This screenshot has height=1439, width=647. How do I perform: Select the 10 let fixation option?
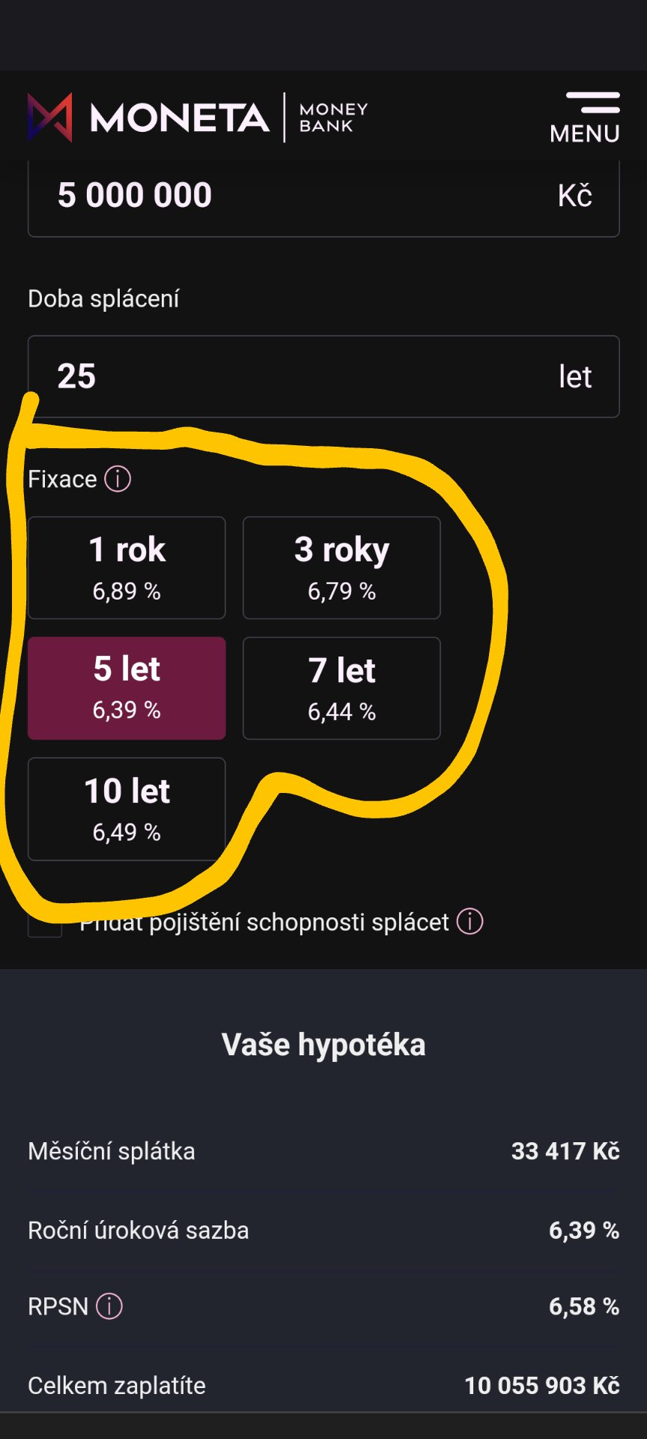point(127,809)
